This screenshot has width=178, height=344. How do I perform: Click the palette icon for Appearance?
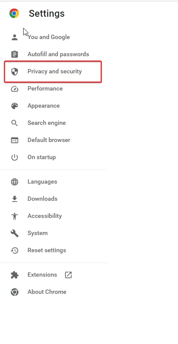(x=15, y=106)
